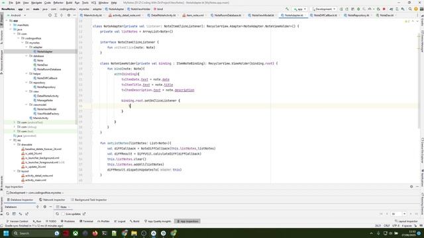Click add database plus icon
424x238 pixels.
point(38,207)
